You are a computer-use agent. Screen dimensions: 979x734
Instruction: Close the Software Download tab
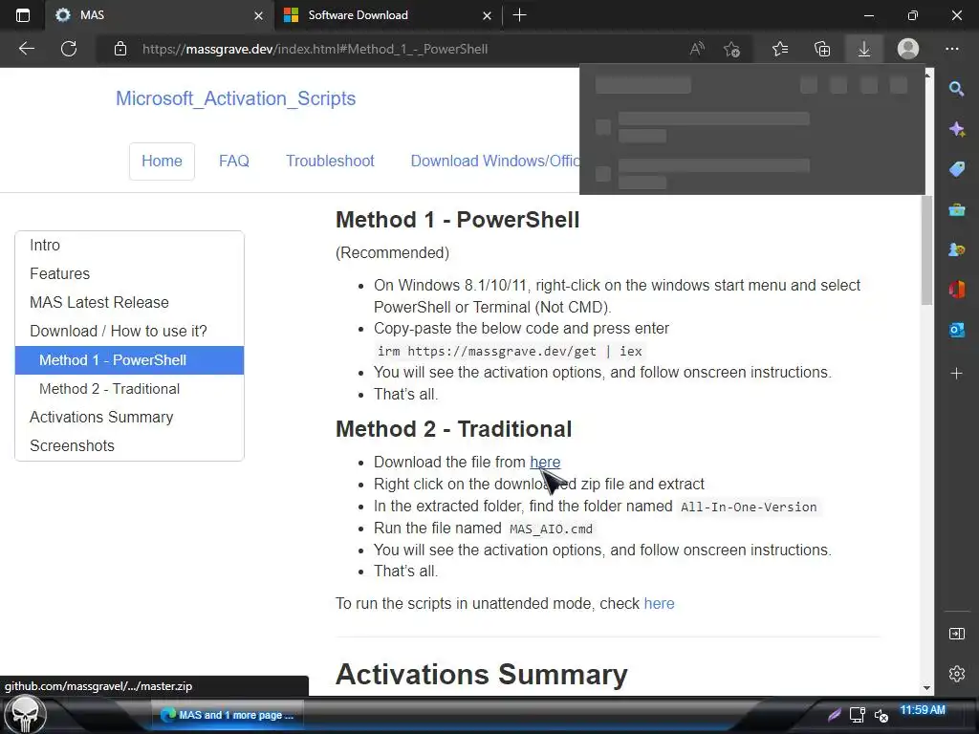point(487,15)
